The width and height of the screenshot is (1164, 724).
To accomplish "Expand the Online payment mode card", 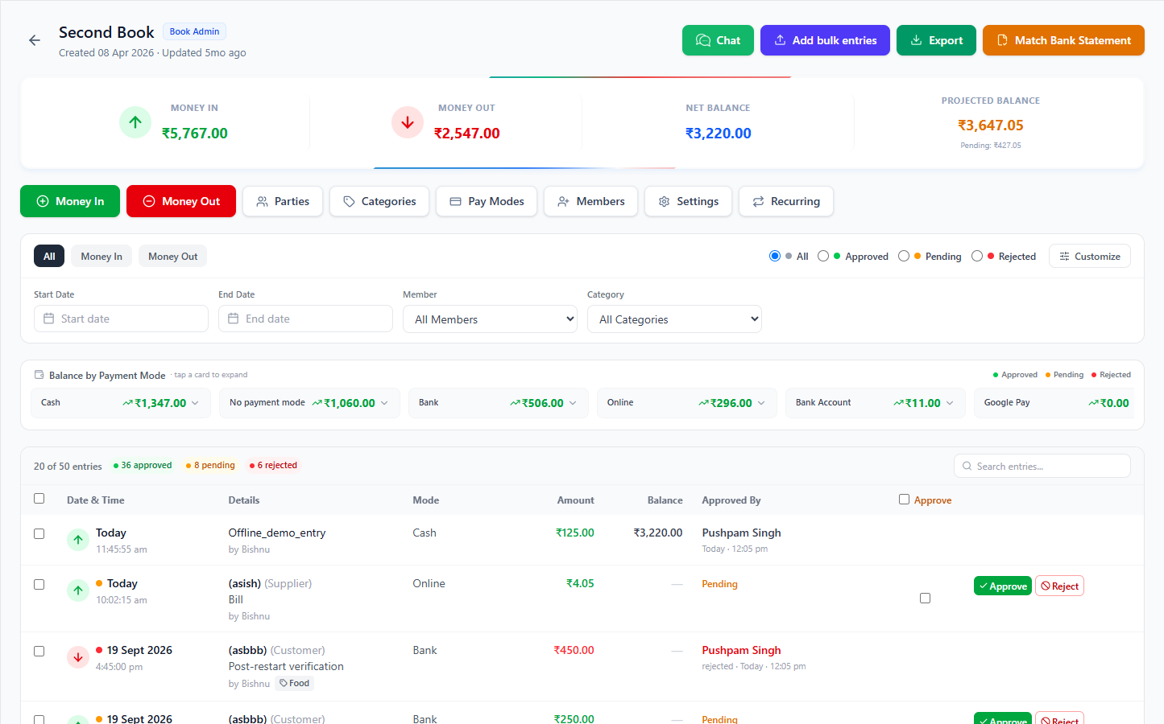I will 687,403.
